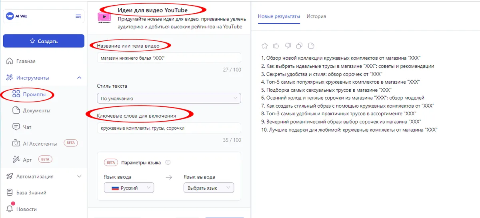
Task: Click the blue Создать button
Action: 44,41
